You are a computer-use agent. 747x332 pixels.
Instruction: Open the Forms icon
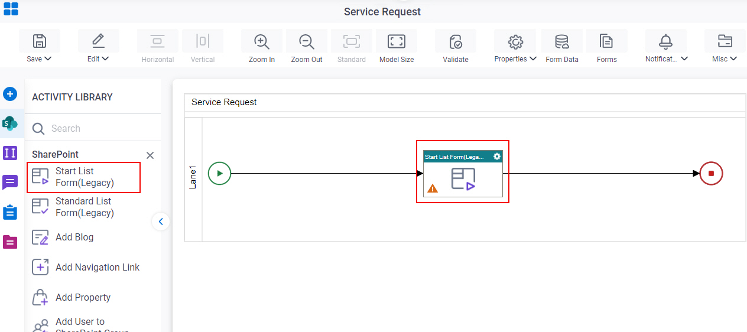click(x=606, y=41)
